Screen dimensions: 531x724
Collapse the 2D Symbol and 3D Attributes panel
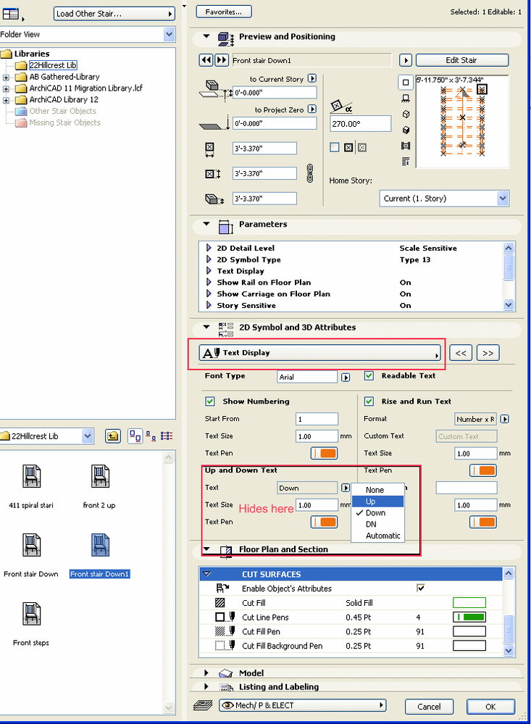pos(206,327)
